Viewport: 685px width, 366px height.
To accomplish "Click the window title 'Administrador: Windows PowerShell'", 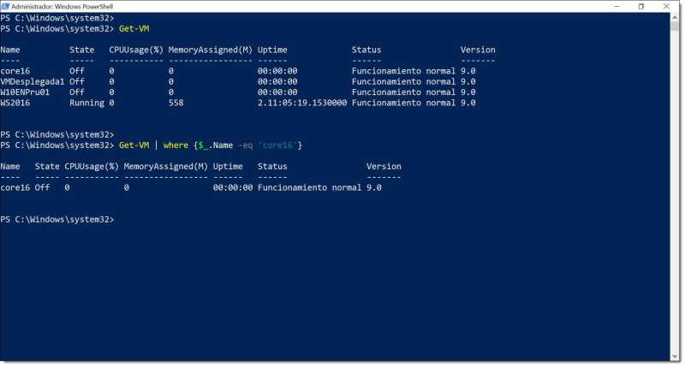I will (x=62, y=7).
